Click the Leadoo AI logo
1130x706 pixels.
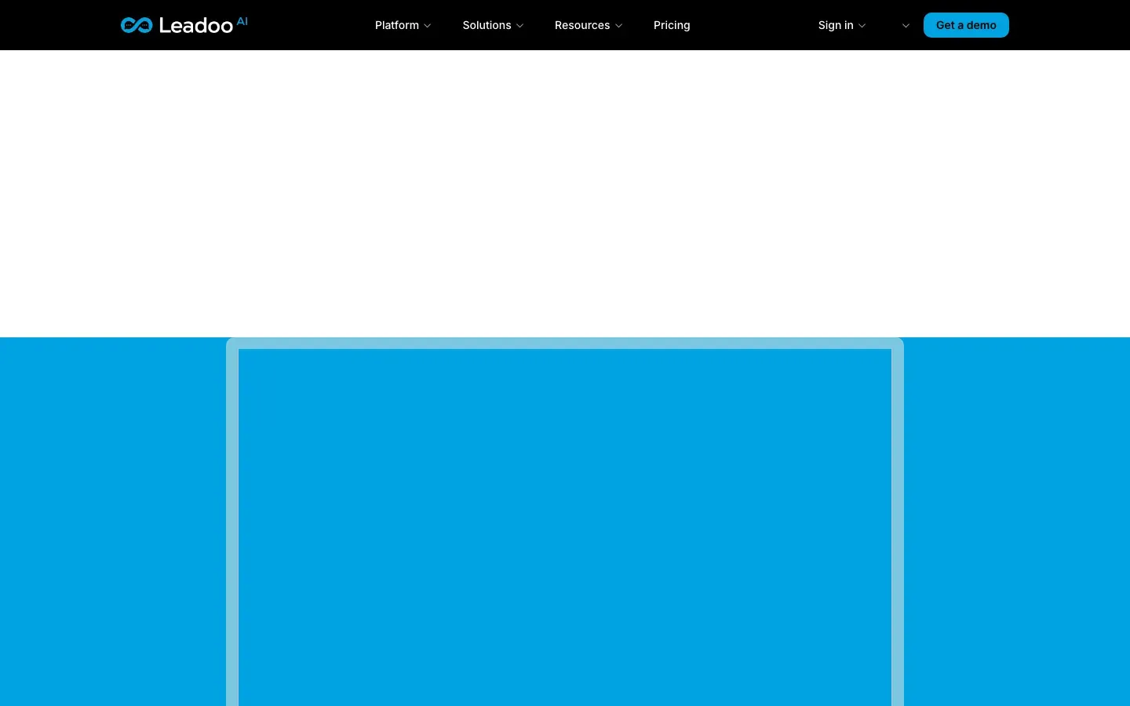click(184, 25)
